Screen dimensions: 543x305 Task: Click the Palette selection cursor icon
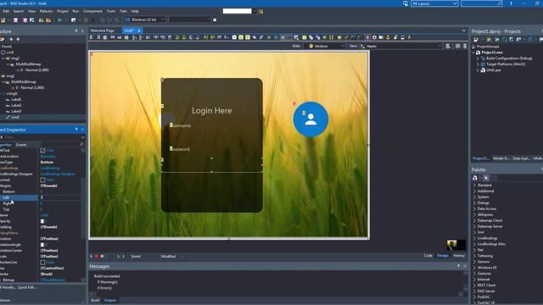(x=486, y=178)
